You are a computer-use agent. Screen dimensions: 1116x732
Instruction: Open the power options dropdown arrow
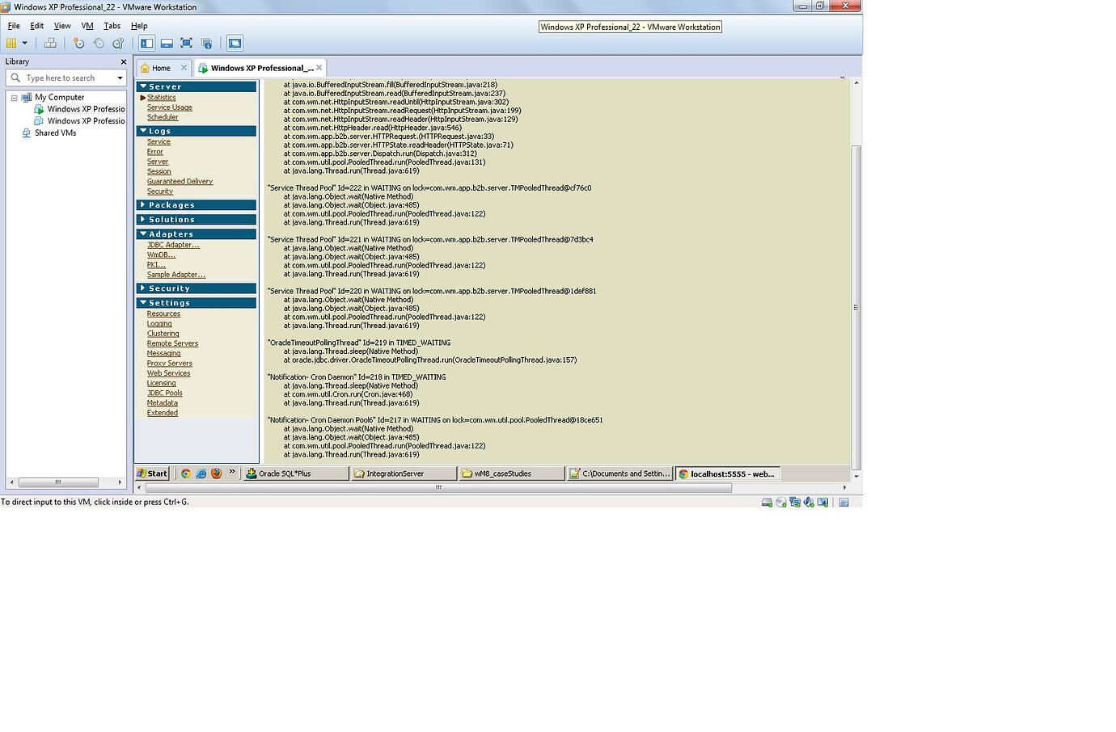pyautogui.click(x=25, y=43)
